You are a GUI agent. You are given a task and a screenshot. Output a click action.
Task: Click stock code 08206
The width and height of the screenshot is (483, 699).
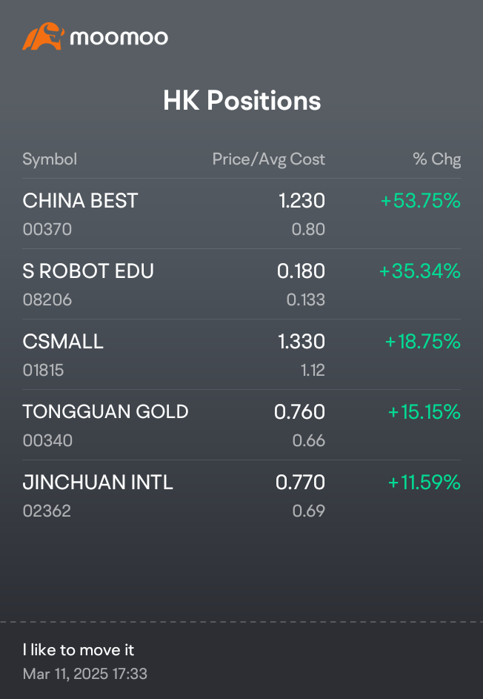(47, 299)
